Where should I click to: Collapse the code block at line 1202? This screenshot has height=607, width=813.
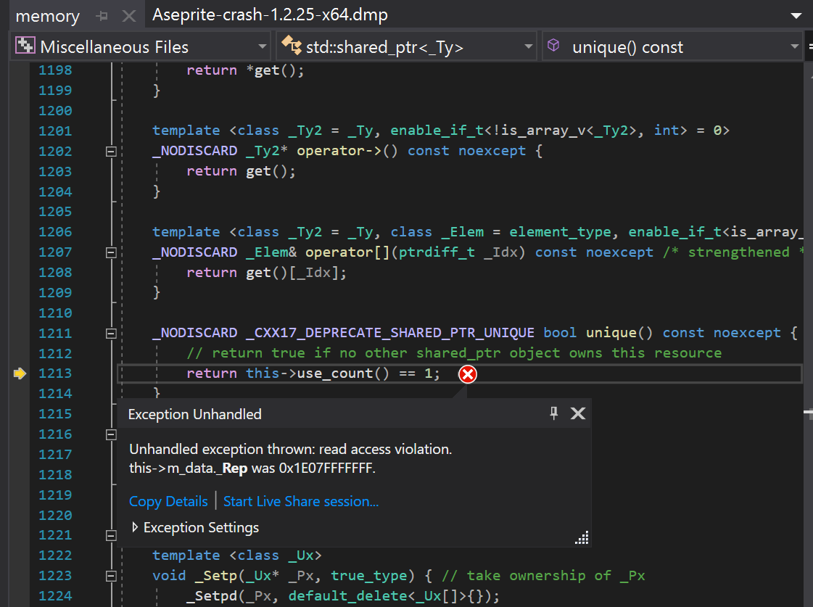111,152
